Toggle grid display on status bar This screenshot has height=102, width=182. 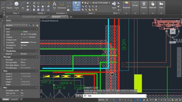tap(107, 100)
